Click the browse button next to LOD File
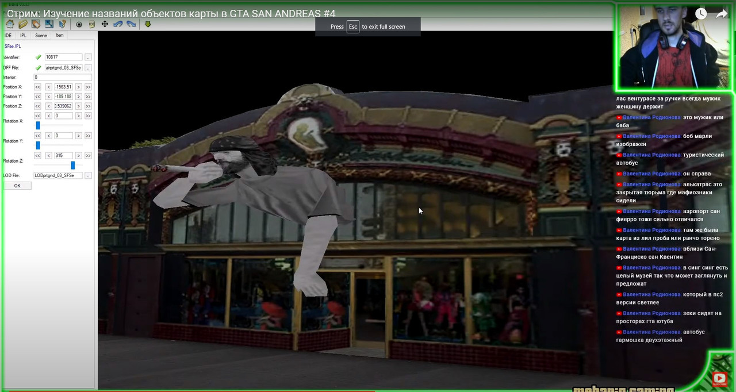 pos(88,175)
